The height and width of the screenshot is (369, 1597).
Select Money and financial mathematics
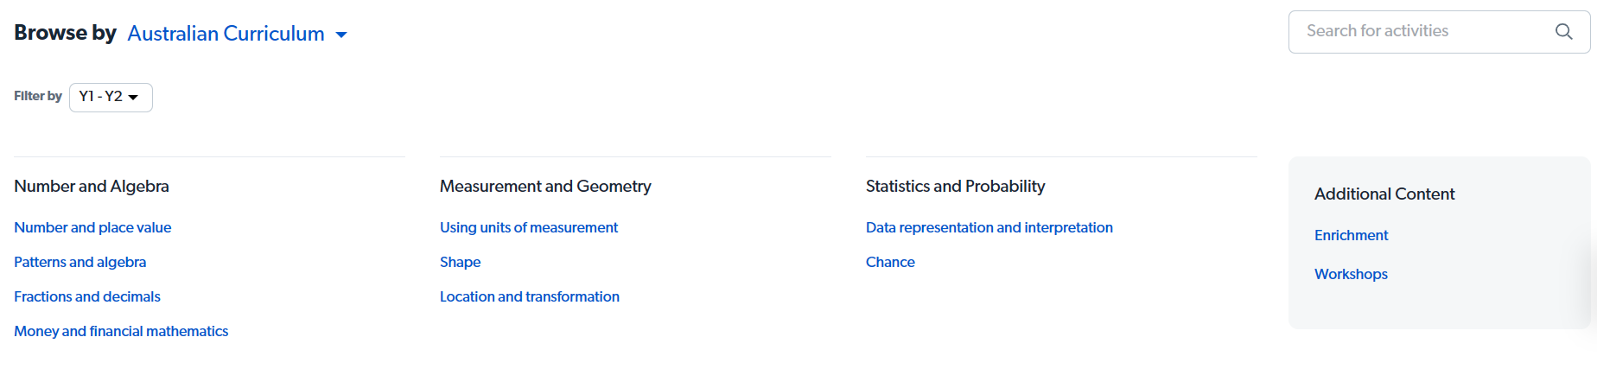click(x=121, y=331)
